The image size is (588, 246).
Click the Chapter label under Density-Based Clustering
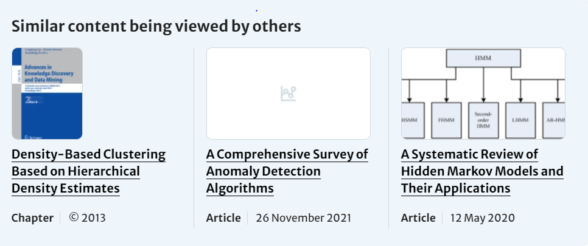tap(32, 217)
